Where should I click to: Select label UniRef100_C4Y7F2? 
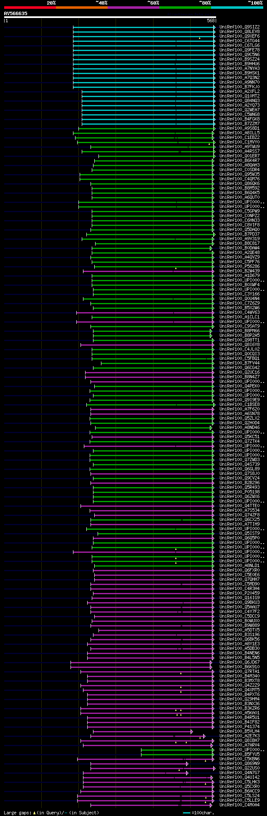tap(239, 612)
